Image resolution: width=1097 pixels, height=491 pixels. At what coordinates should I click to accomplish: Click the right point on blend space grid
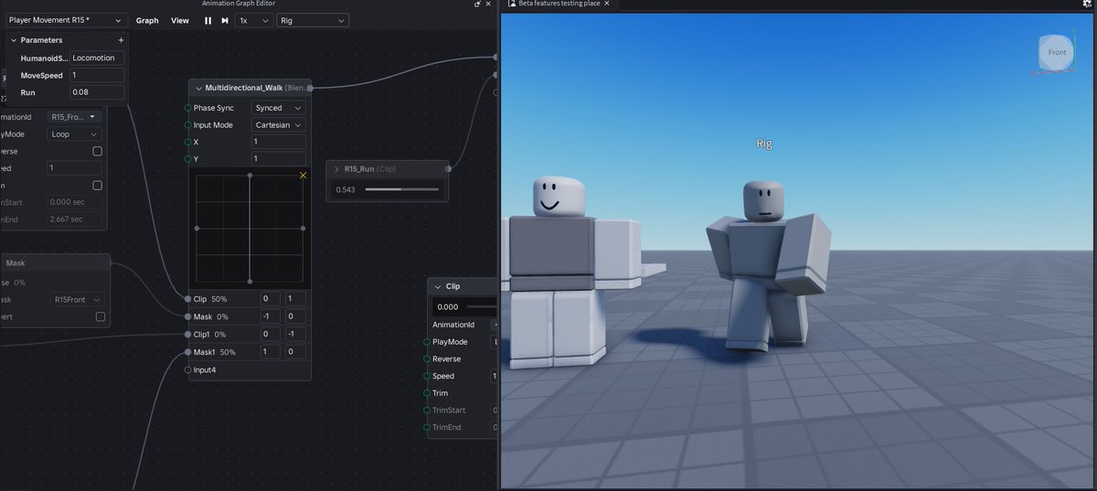coord(303,229)
